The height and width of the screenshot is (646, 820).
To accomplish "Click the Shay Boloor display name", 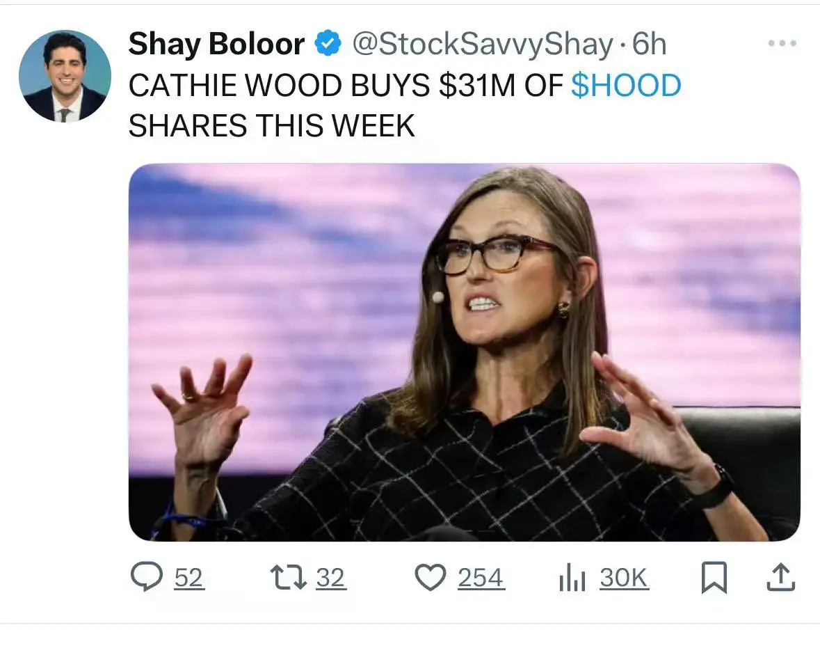I will [216, 43].
